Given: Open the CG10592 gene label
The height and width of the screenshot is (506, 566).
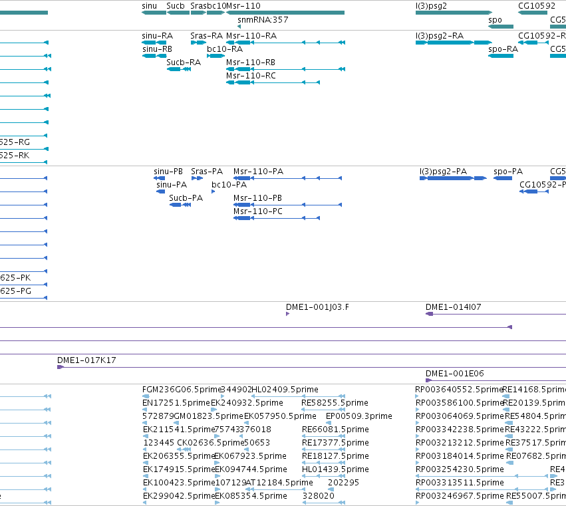Looking at the screenshot, I should (x=536, y=6).
